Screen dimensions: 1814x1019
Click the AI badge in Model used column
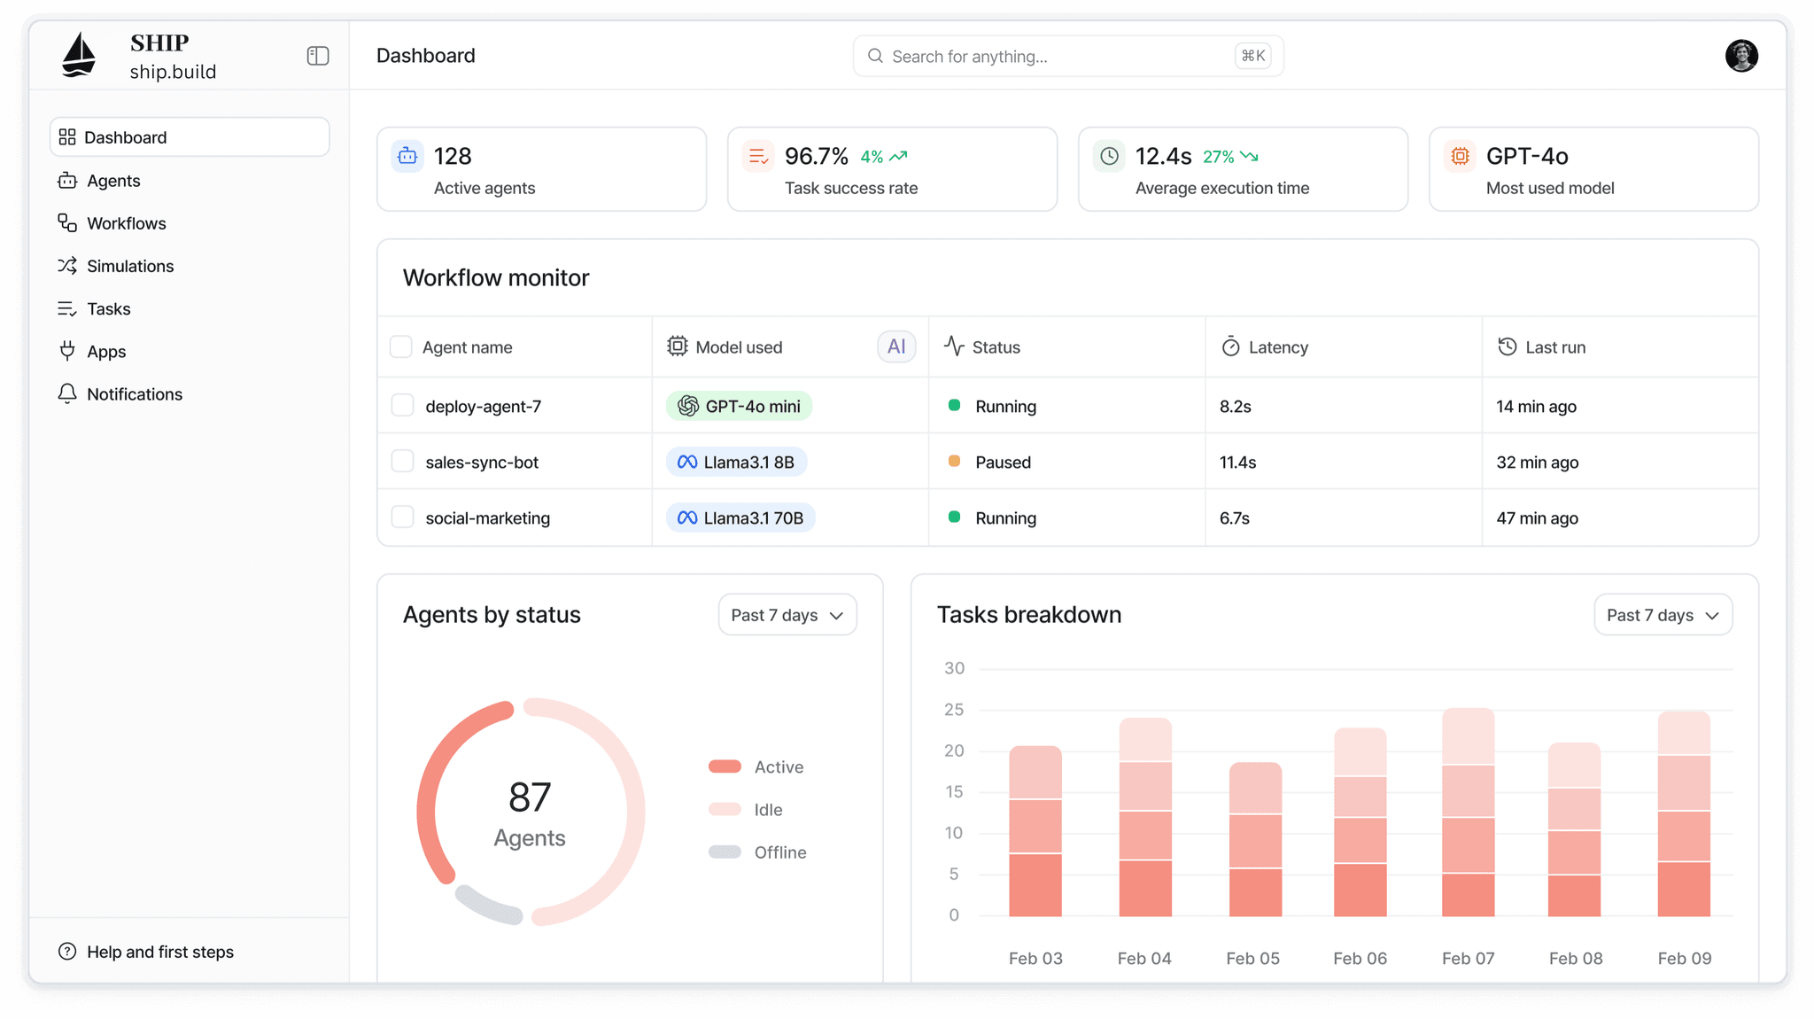click(x=896, y=346)
